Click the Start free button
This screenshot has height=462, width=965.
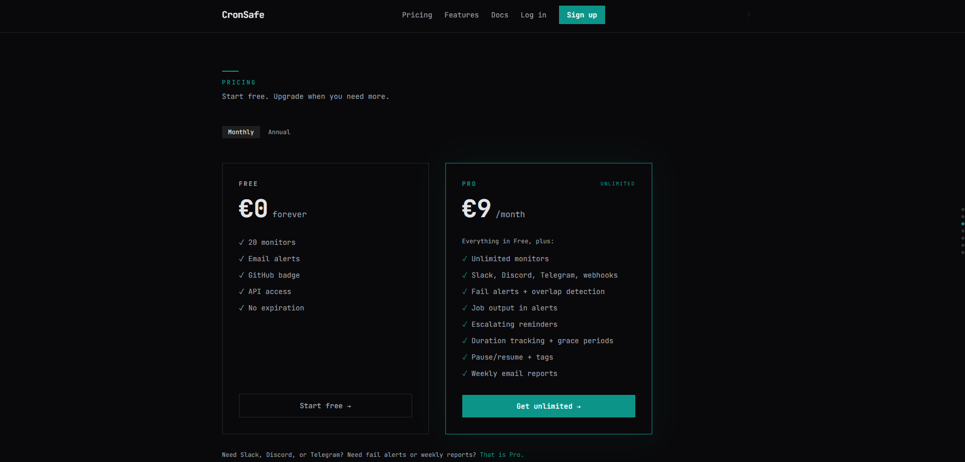(x=326, y=406)
